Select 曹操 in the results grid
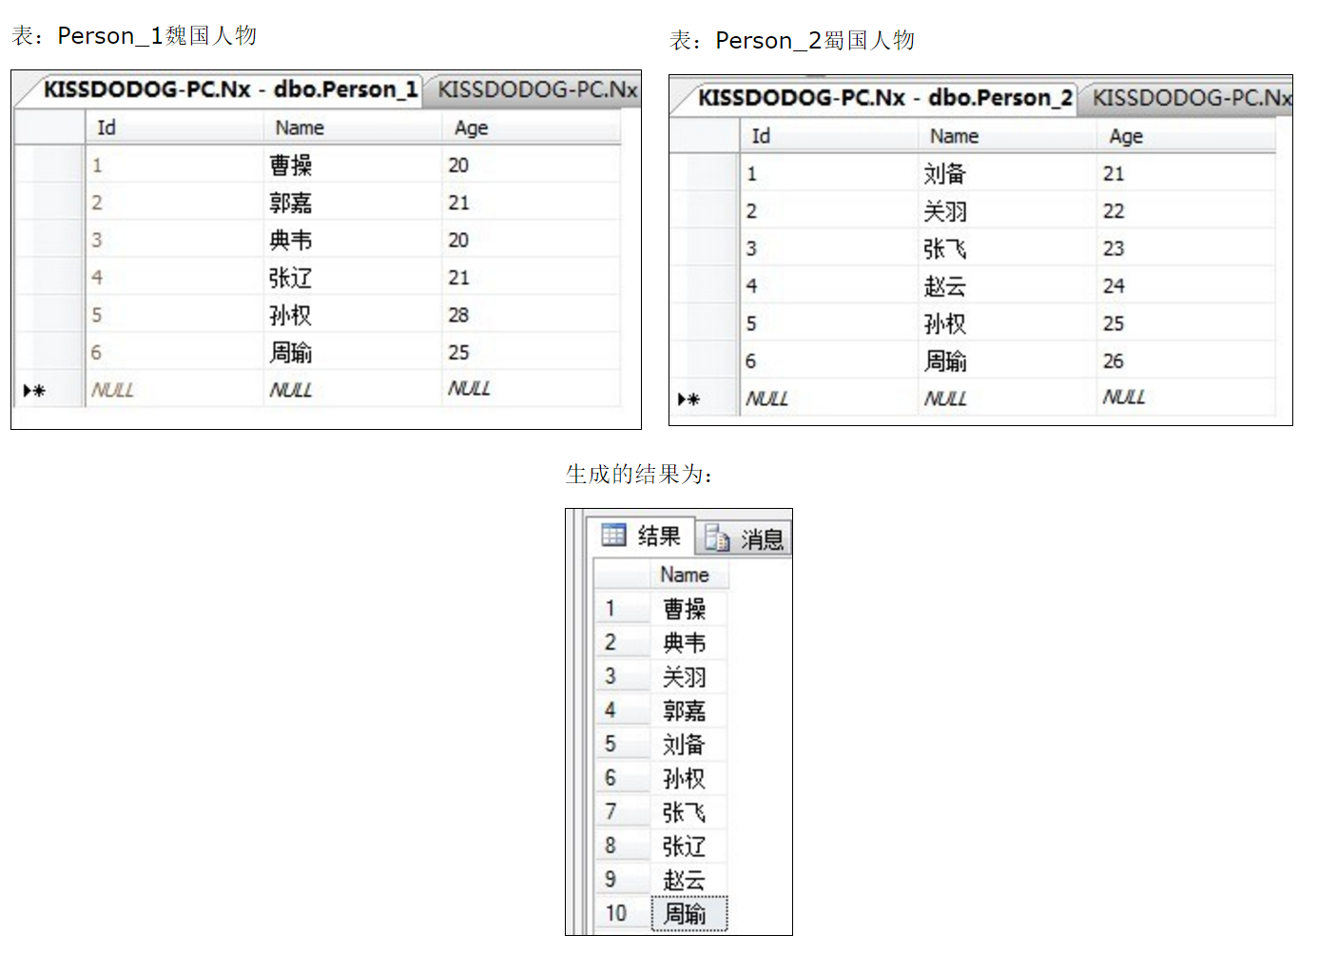Image resolution: width=1318 pixels, height=974 pixels. tap(689, 609)
